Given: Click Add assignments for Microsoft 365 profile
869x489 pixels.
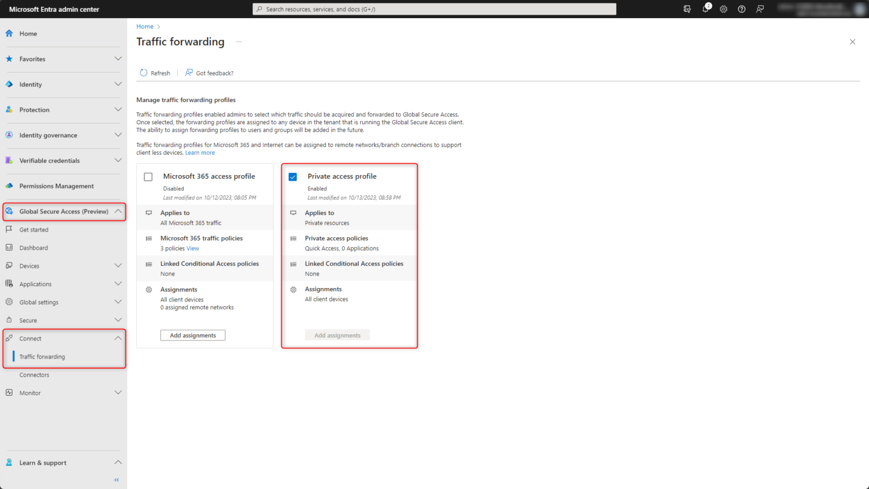Looking at the screenshot, I should tap(192, 335).
